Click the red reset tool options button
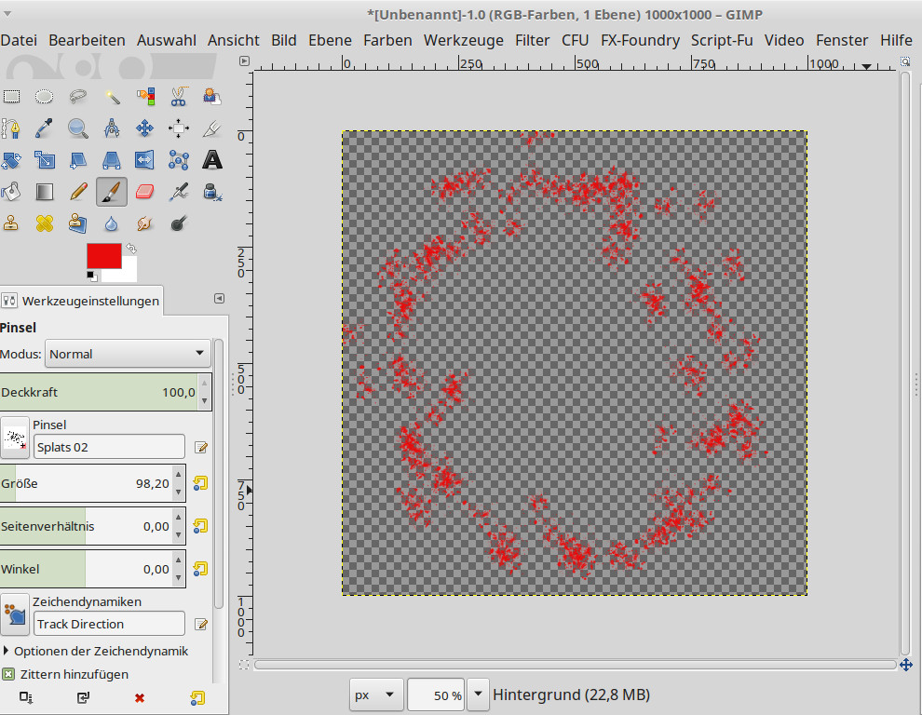 pyautogui.click(x=140, y=696)
